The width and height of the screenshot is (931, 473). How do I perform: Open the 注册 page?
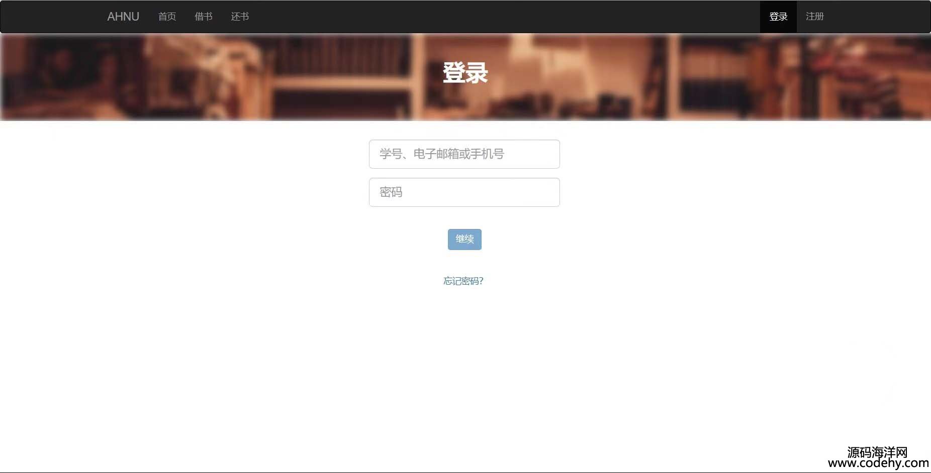(x=815, y=17)
